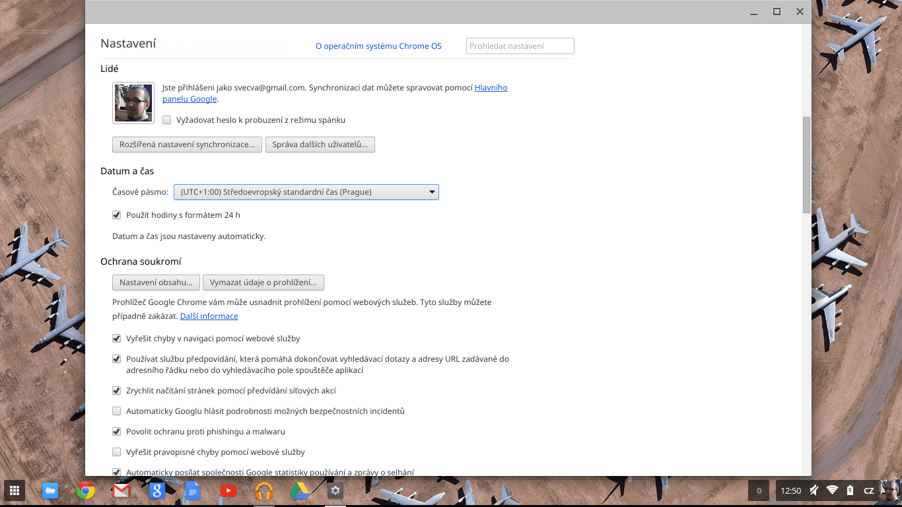Click the Prohledat nastavení search field

click(520, 46)
